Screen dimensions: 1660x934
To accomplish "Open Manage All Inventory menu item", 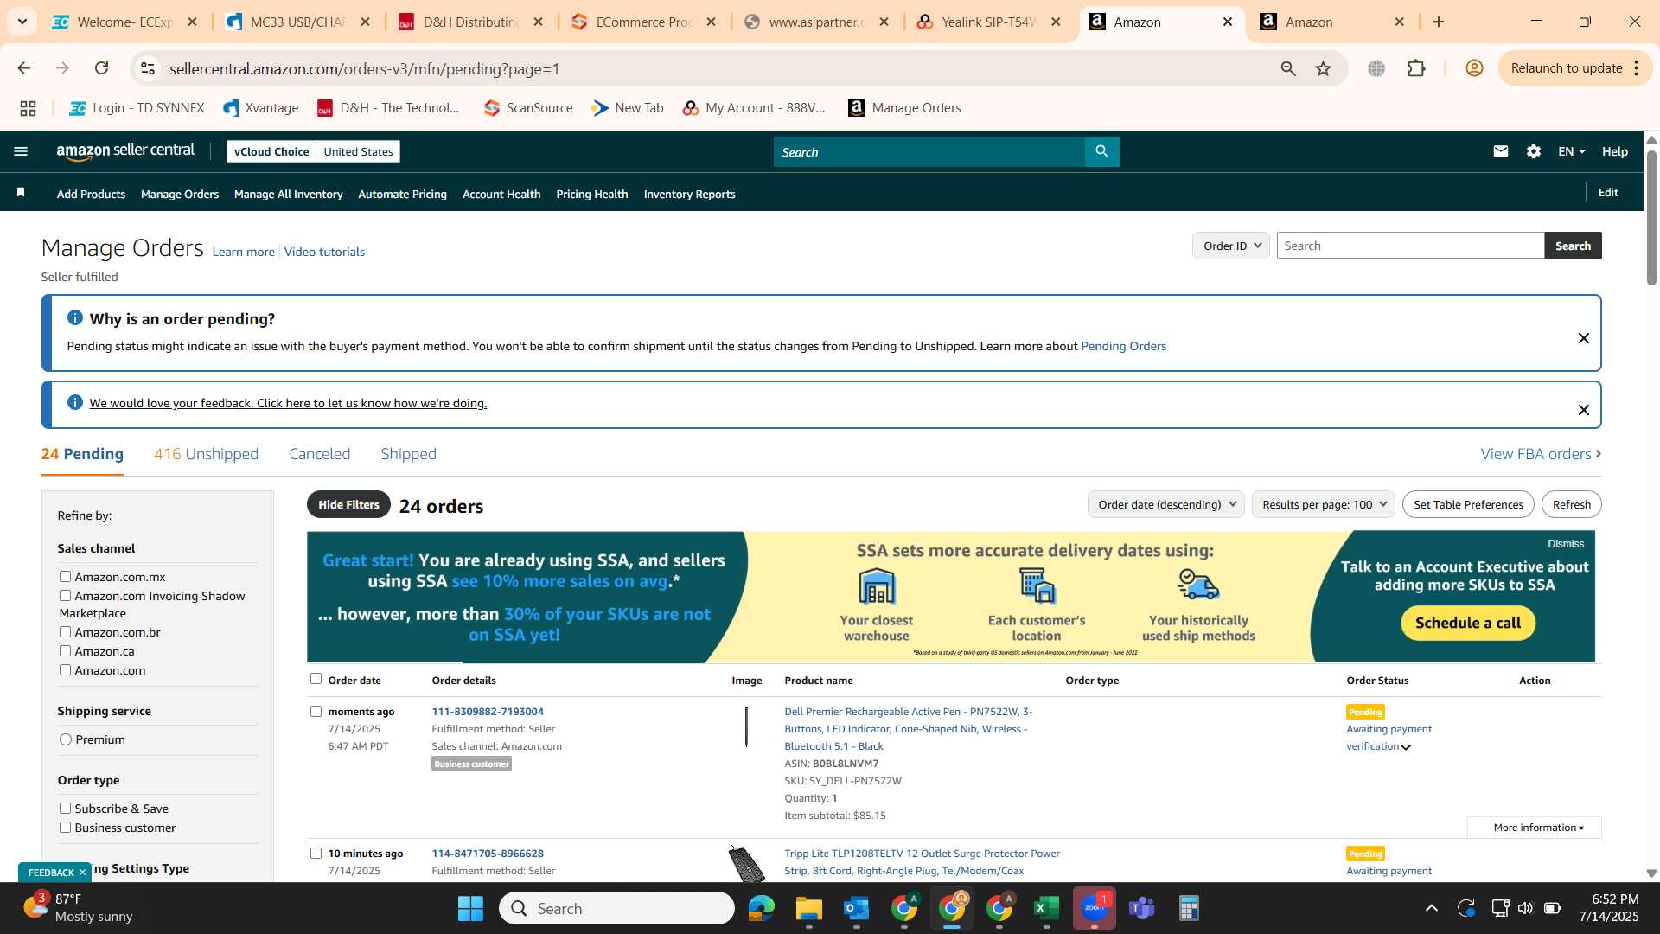I will click(288, 194).
